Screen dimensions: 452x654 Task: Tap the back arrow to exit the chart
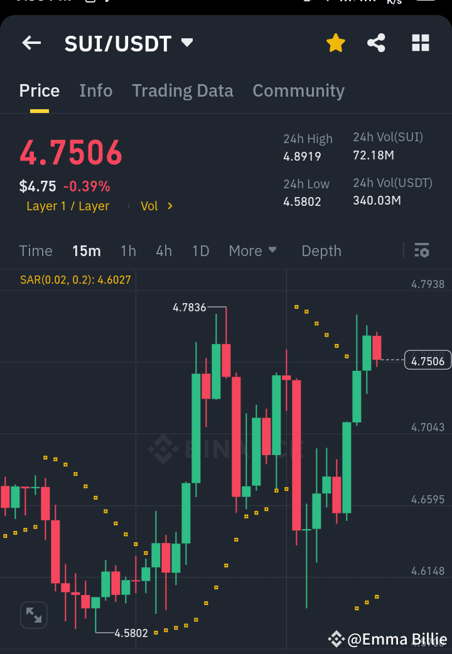tap(31, 43)
